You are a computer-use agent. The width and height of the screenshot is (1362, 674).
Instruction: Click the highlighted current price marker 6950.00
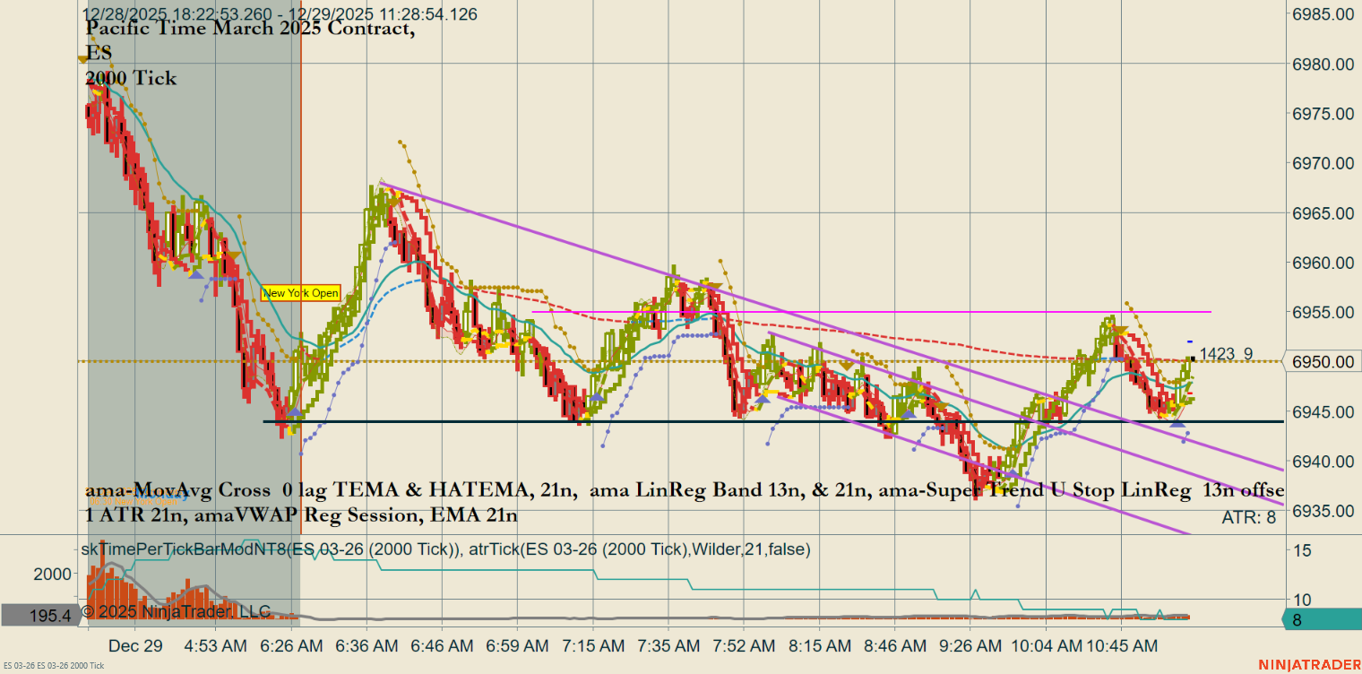click(1321, 361)
